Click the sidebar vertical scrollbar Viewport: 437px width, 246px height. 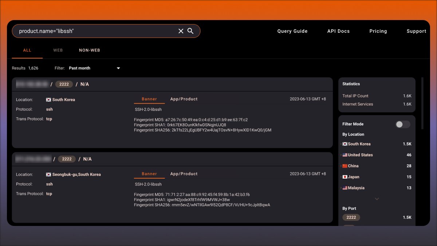[x=422, y=103]
